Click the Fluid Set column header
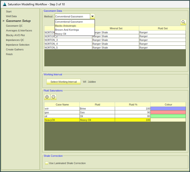This screenshot has width=190, height=172. click(162, 28)
